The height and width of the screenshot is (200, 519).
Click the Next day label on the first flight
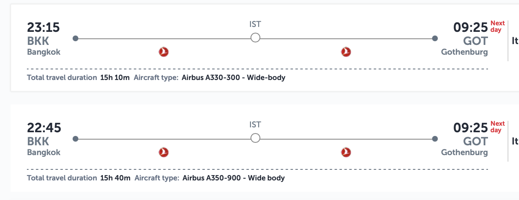pos(497,27)
